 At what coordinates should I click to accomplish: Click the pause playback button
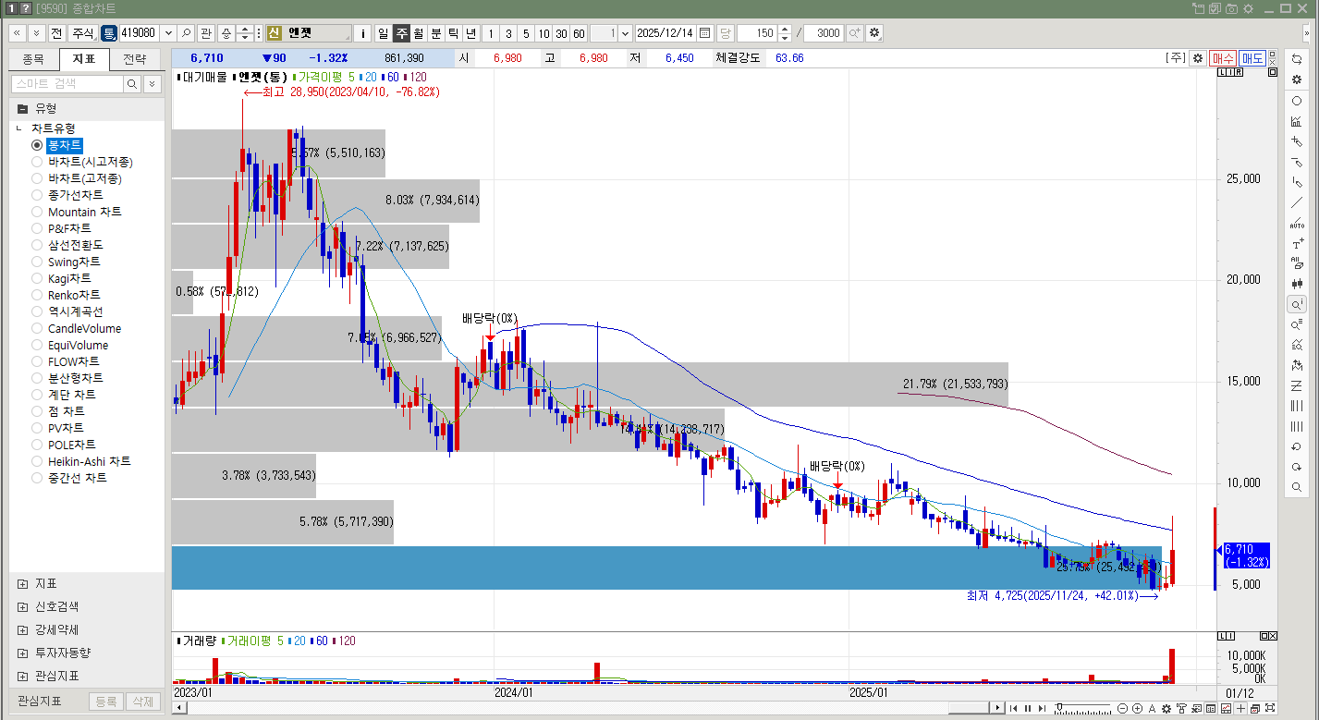[x=1027, y=708]
